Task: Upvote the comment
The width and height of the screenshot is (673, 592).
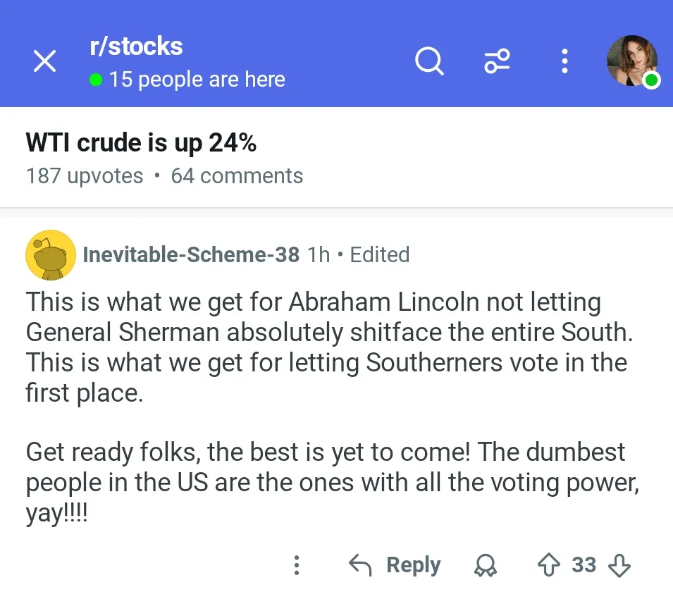Action: [548, 565]
